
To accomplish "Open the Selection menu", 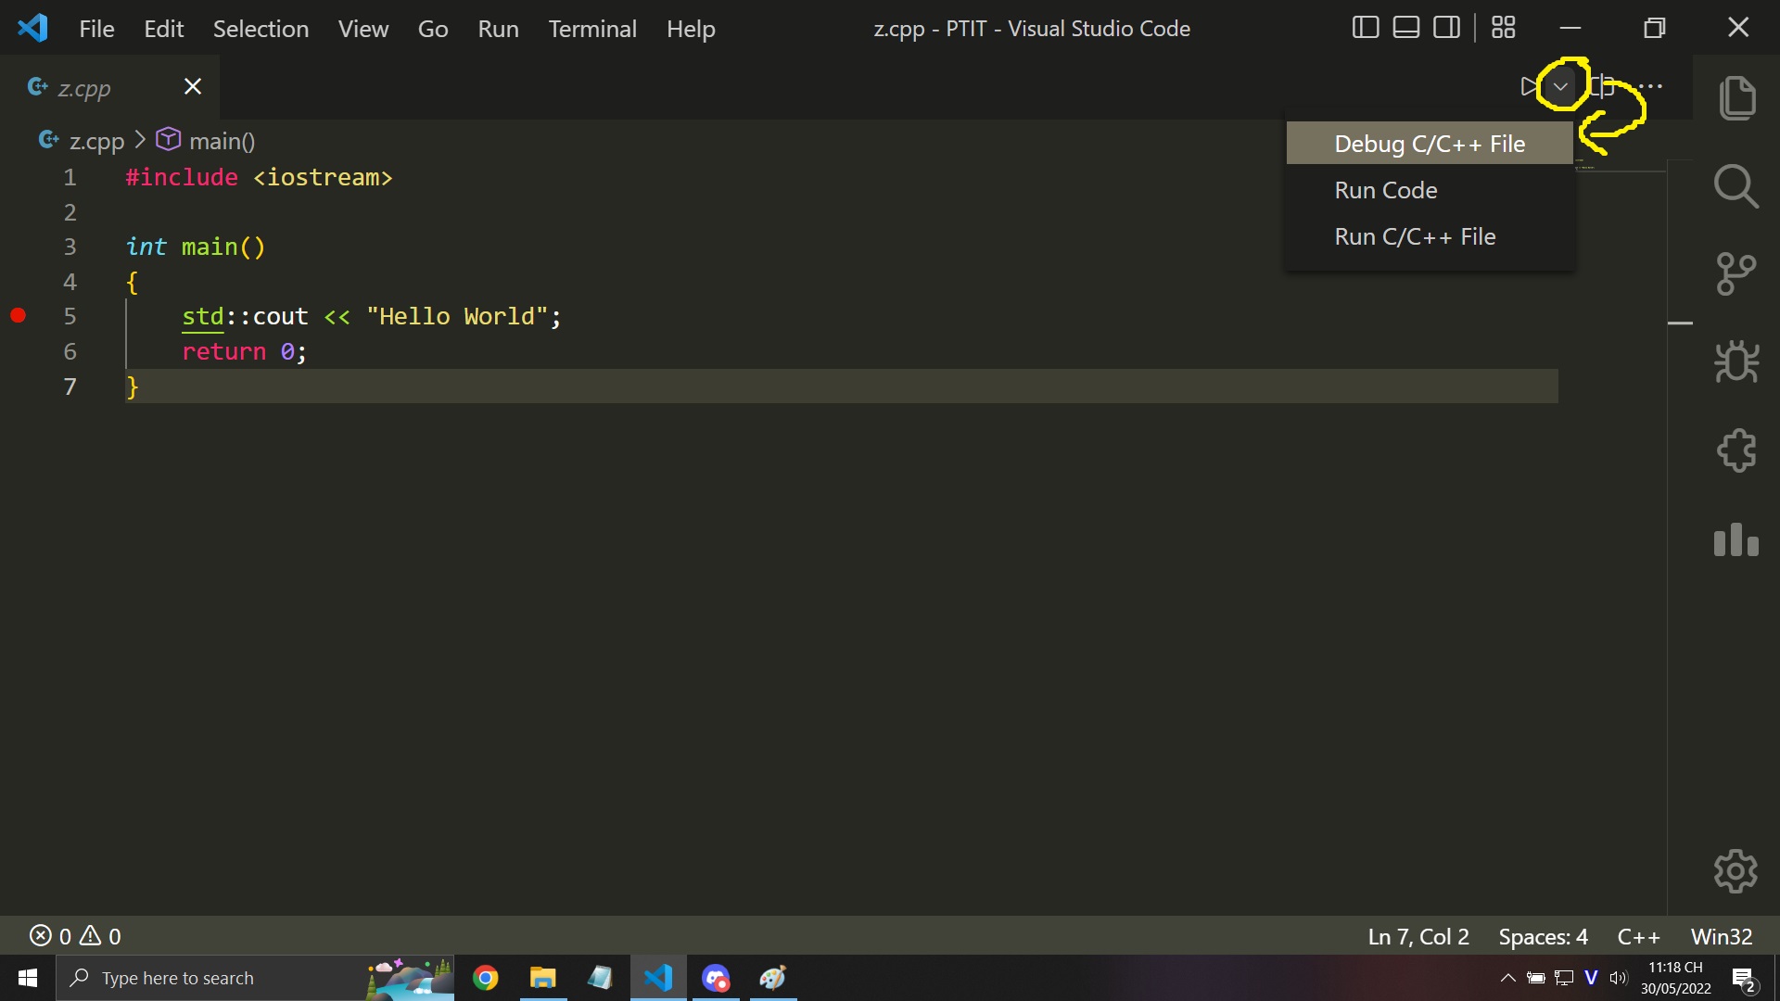I will click(261, 29).
